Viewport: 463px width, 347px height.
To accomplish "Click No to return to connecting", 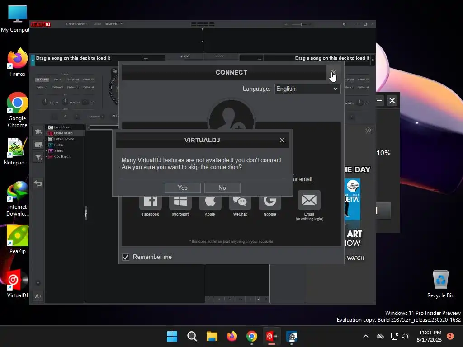I will 222,188.
